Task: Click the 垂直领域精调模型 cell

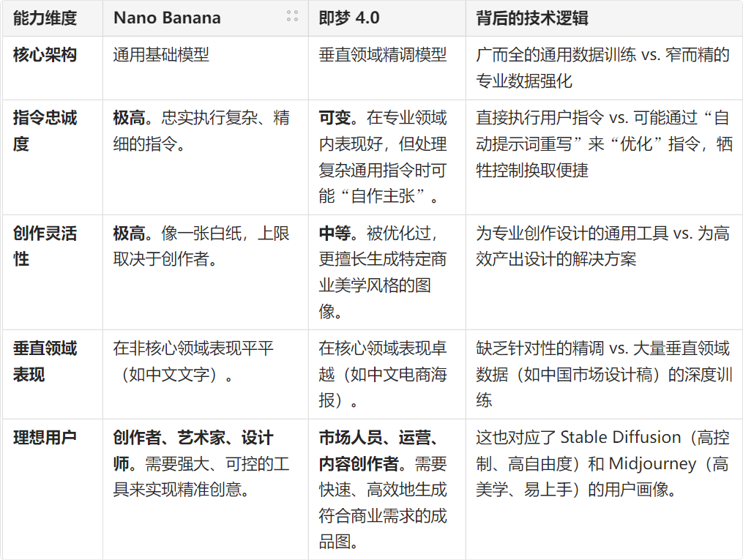Action: [387, 68]
